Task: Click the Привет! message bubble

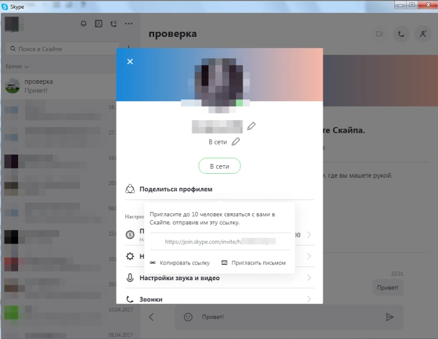Action: [388, 288]
